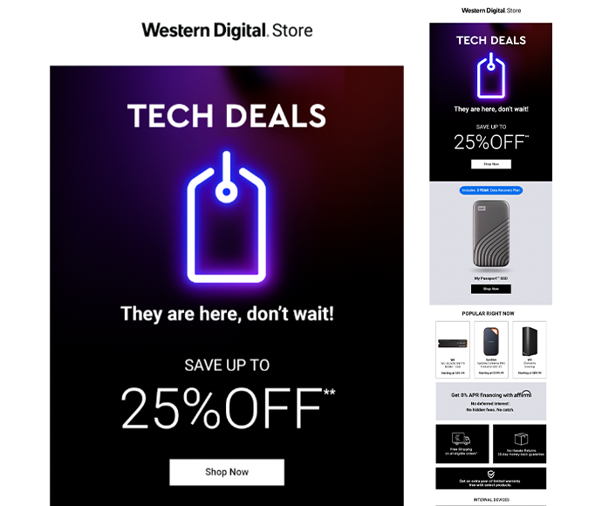
Task: Click the small neon price tag in preview
Action: (x=491, y=76)
